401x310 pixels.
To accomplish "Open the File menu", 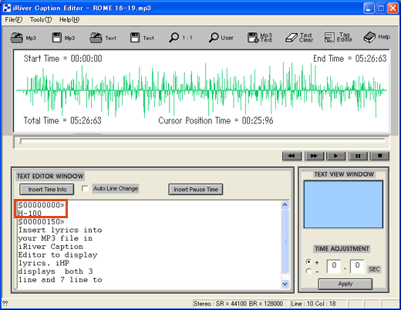I will click(x=14, y=19).
